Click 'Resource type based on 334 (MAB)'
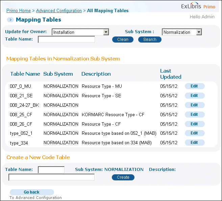The width and height of the screenshot is (222, 201). pyautogui.click(x=117, y=143)
